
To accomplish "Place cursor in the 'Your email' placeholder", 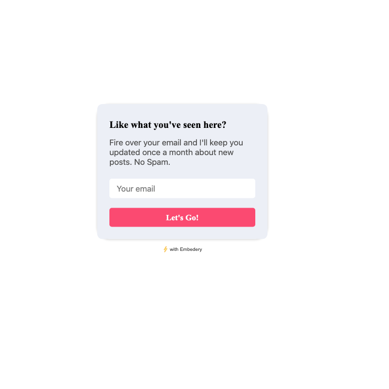I will click(136, 189).
